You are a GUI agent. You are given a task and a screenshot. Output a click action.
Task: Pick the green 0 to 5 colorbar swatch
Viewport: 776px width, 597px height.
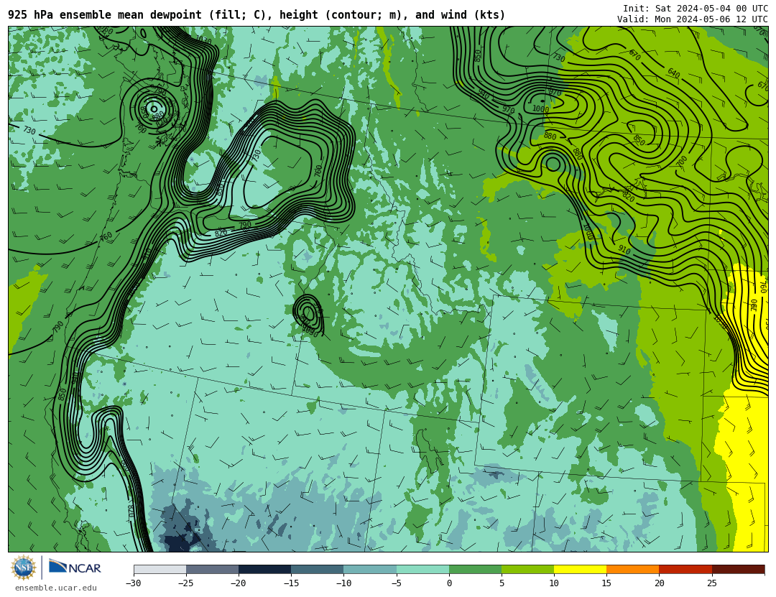475,569
